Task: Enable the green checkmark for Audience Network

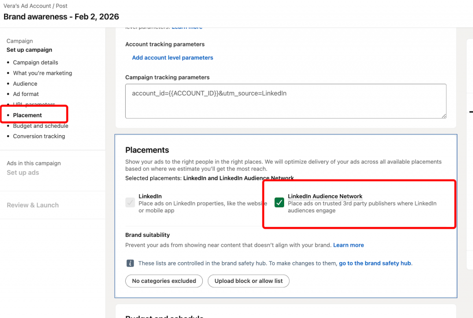Action: pyautogui.click(x=279, y=202)
